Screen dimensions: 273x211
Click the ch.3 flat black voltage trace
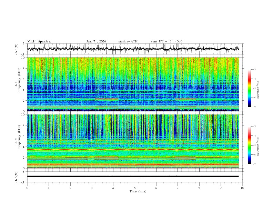[x=133, y=177]
